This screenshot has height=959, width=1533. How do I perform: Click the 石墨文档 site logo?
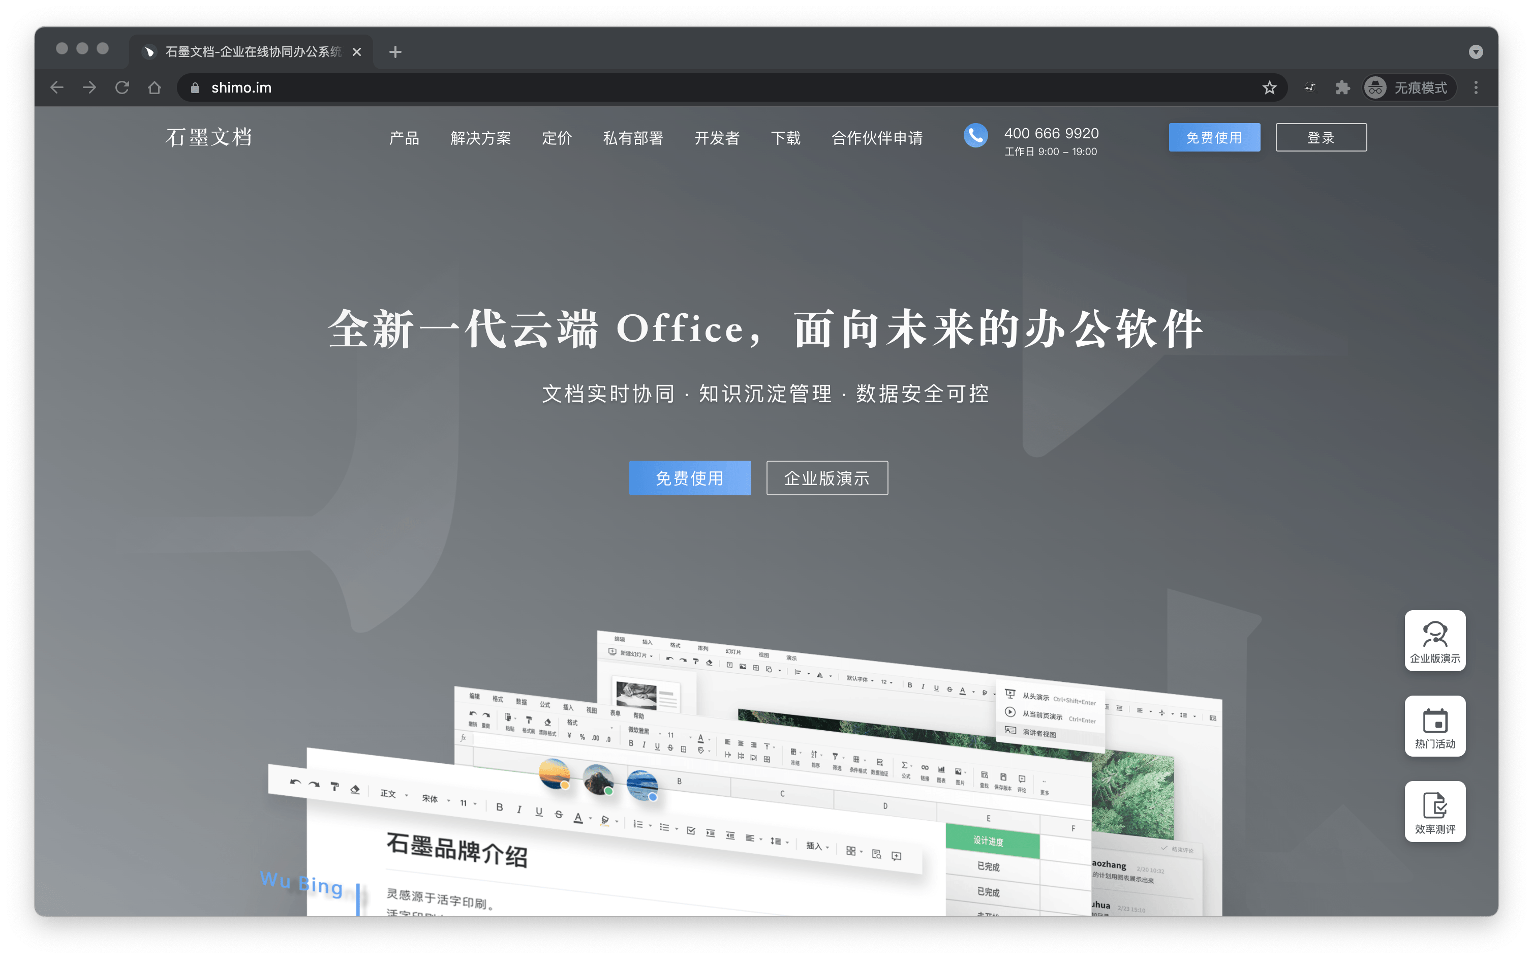point(208,137)
